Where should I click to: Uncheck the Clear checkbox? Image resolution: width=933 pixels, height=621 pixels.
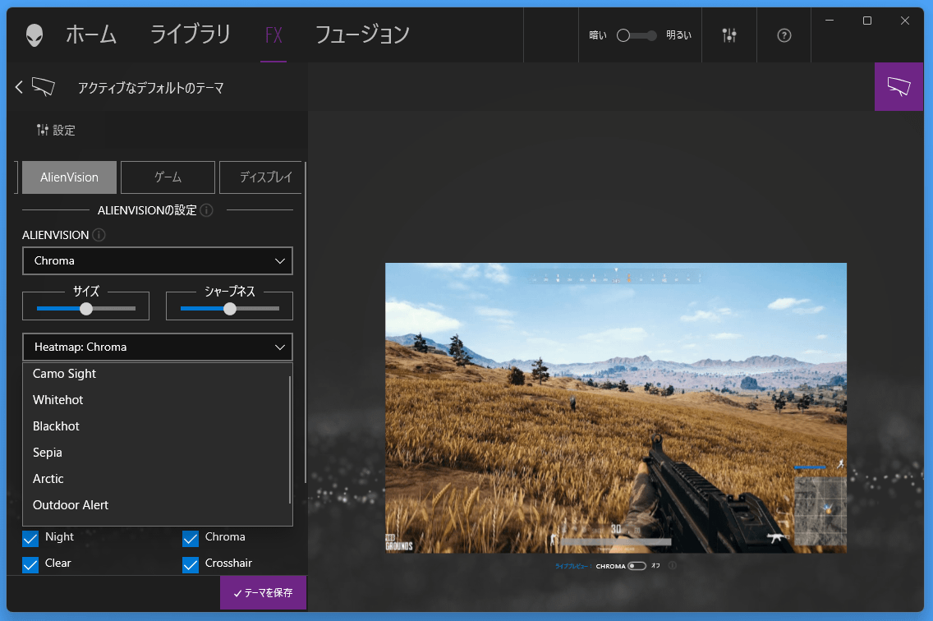[x=30, y=564]
